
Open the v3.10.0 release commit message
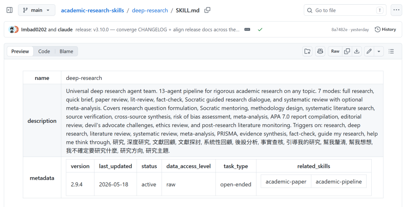coord(157,29)
